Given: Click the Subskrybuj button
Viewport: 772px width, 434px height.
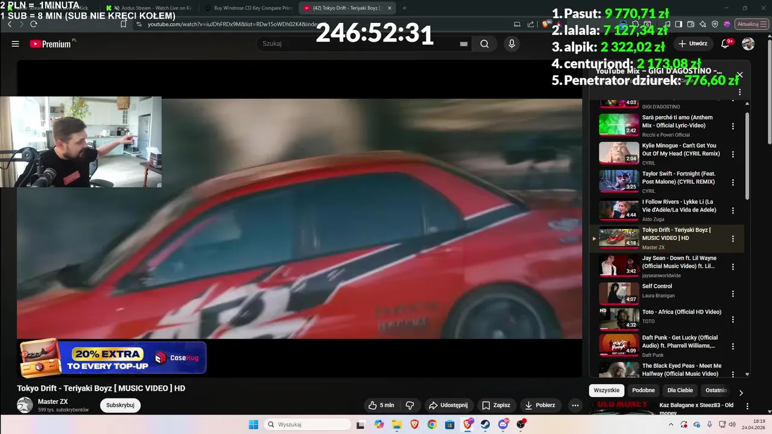Looking at the screenshot, I should tap(120, 405).
